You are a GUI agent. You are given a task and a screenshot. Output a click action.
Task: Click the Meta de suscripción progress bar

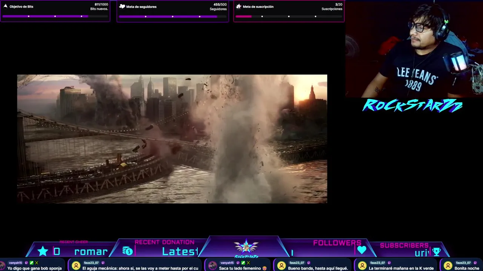[x=289, y=16]
